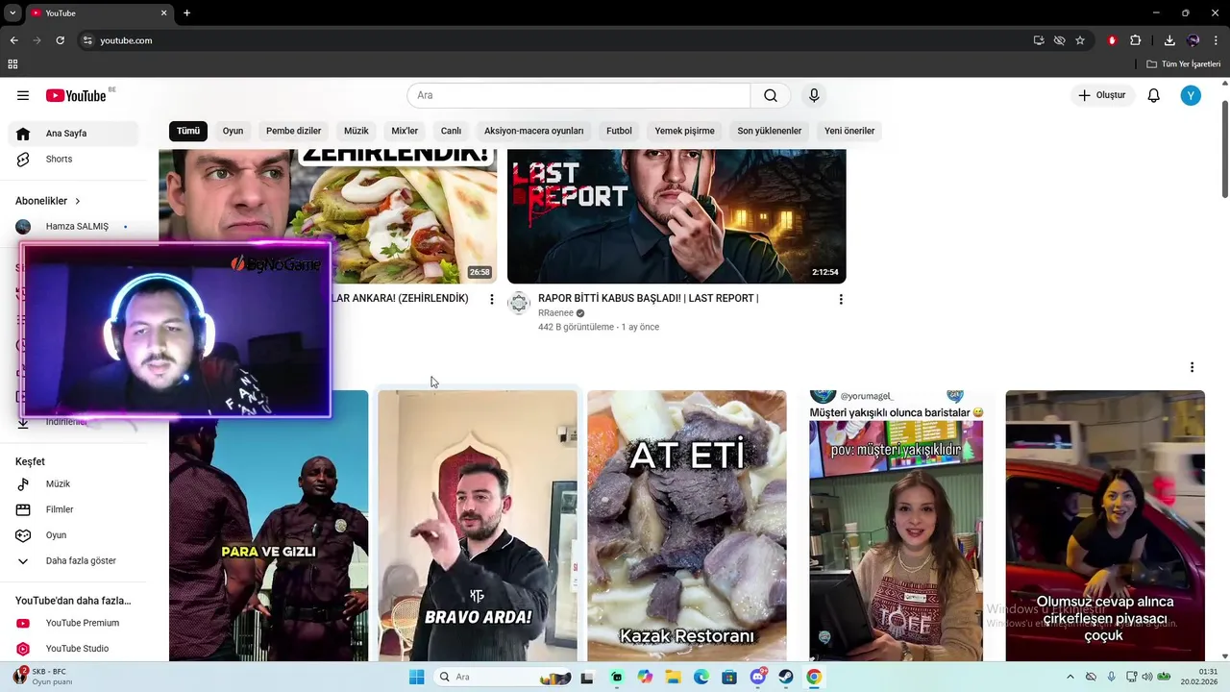This screenshot has height=692, width=1230.
Task: Bookmark this page with star icon
Action: click(1080, 40)
